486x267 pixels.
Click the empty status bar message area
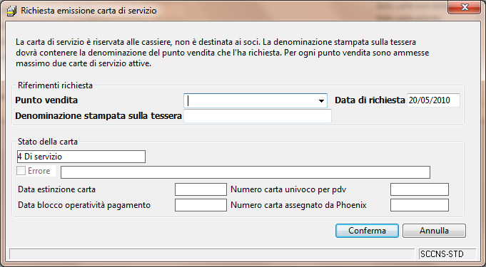[x=212, y=254]
